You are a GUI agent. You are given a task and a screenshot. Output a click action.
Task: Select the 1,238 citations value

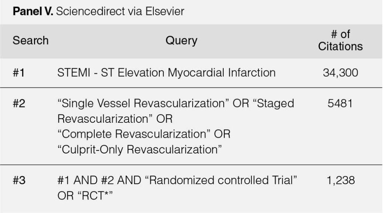(340, 180)
